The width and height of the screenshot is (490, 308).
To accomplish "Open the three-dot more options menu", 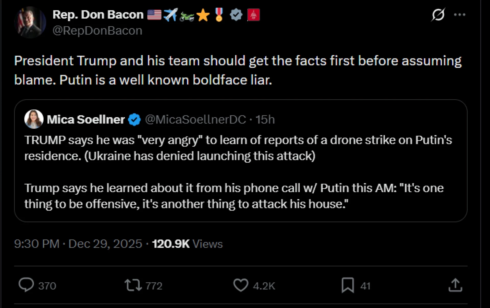I will click(460, 15).
